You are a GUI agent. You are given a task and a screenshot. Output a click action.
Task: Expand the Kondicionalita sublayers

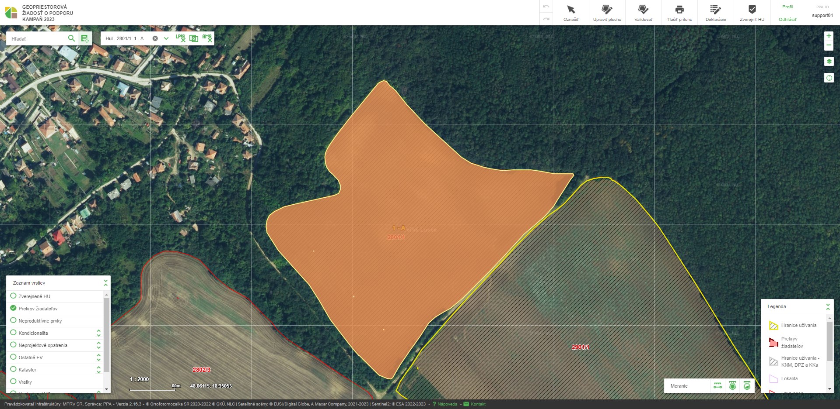[98, 333]
